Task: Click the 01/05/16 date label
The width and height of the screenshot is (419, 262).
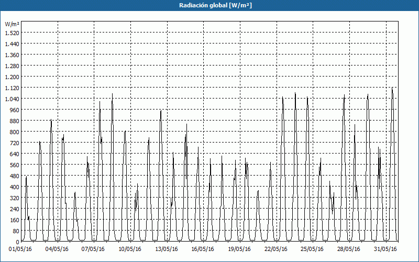Action: pyautogui.click(x=20, y=249)
